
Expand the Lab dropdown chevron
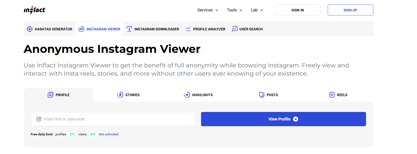click(262, 10)
